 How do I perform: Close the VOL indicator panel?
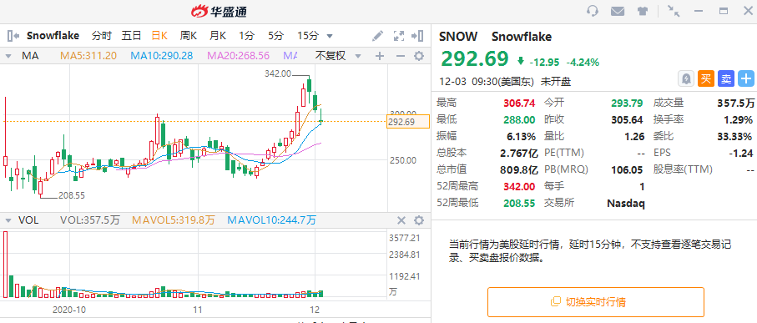click(x=401, y=220)
